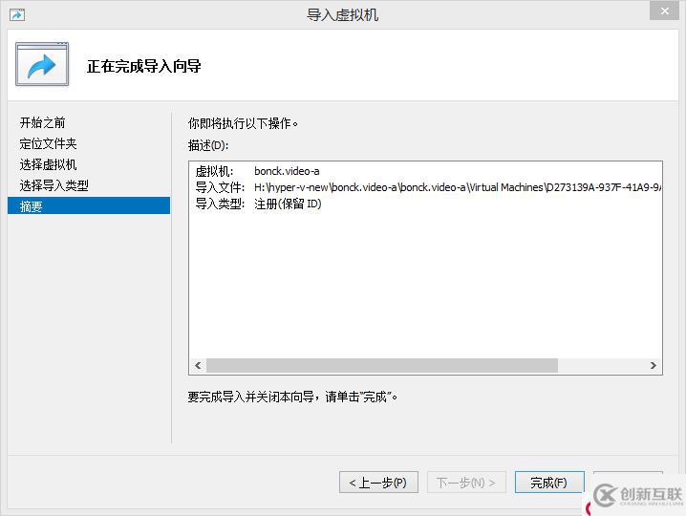Click the 描述(D): label
This screenshot has height=516, width=686.
[x=208, y=145]
